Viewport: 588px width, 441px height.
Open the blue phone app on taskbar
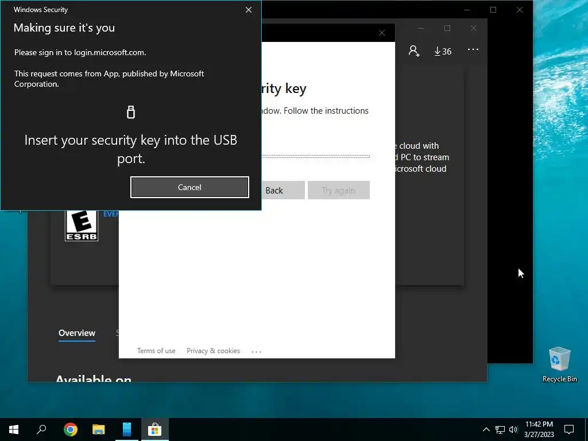click(127, 430)
